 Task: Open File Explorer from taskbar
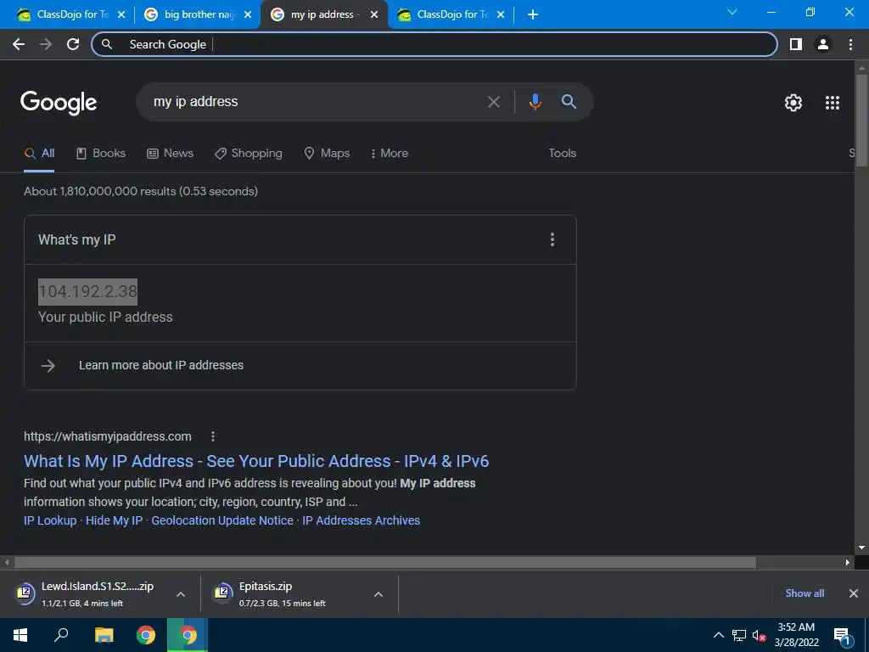pyautogui.click(x=104, y=635)
